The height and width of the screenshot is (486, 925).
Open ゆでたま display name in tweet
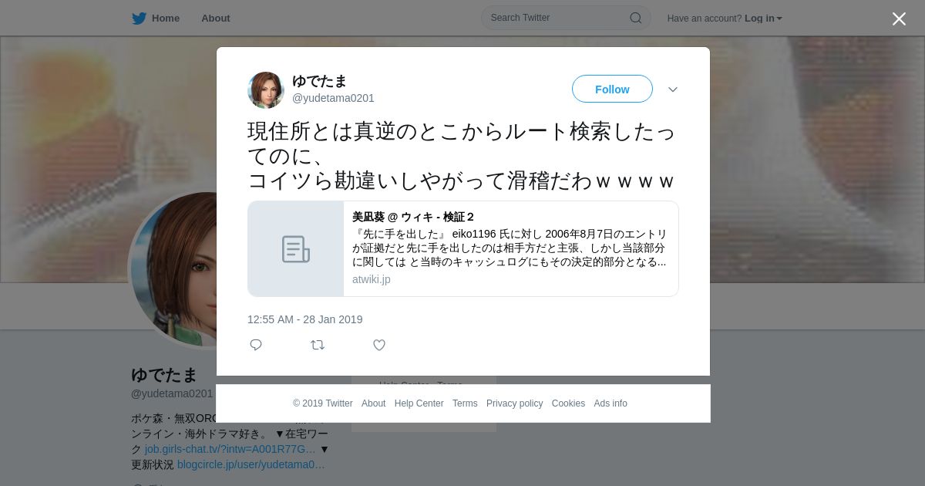tap(319, 81)
